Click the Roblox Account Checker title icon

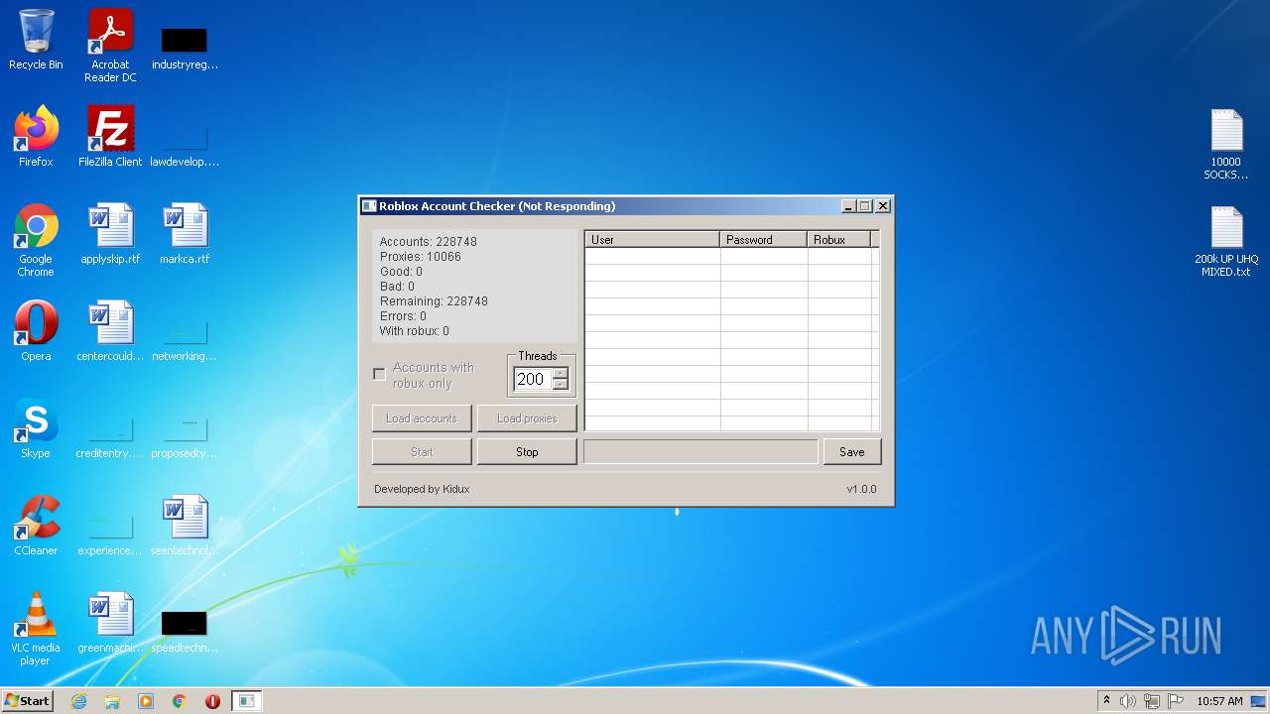[x=369, y=206]
